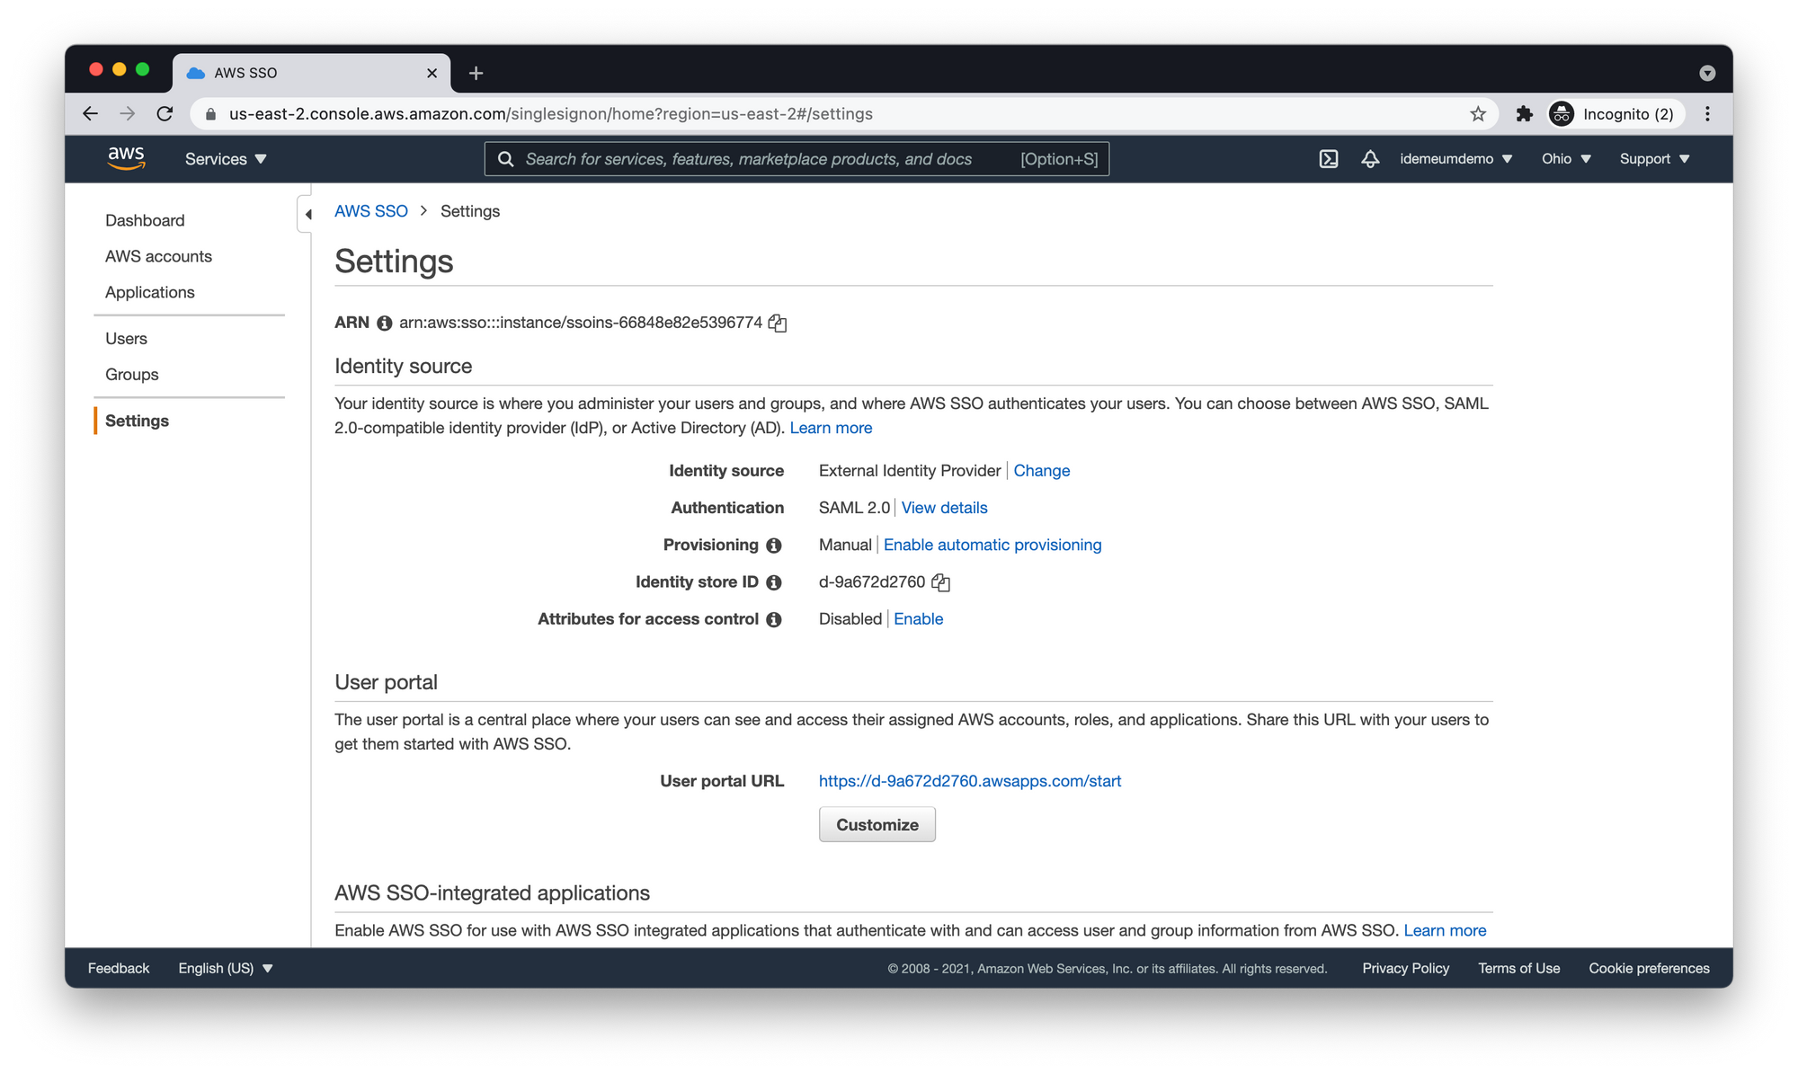Open the Ohio region selector
The image size is (1798, 1074).
pyautogui.click(x=1566, y=159)
